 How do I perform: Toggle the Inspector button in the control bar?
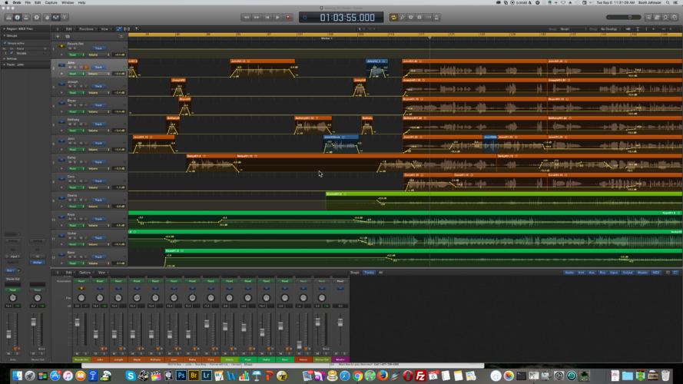[x=18, y=18]
